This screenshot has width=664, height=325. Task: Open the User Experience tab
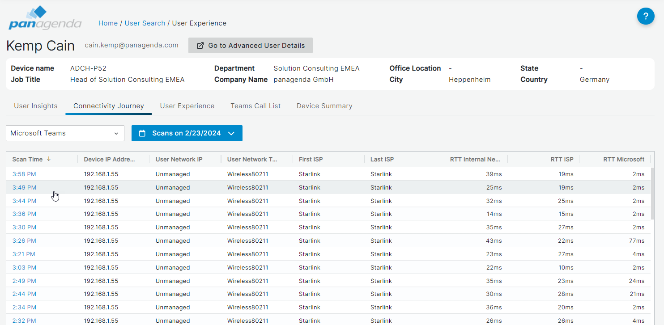coord(187,106)
